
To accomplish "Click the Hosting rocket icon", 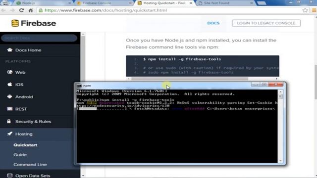I will pyautogui.click(x=9, y=133).
